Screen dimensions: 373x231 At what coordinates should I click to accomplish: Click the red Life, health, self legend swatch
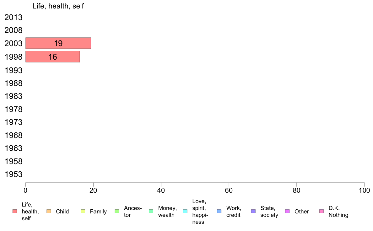(x=14, y=211)
